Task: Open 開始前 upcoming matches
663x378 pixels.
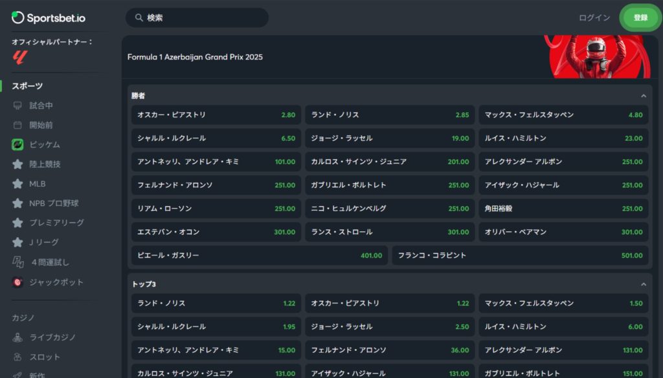Action: (x=41, y=125)
